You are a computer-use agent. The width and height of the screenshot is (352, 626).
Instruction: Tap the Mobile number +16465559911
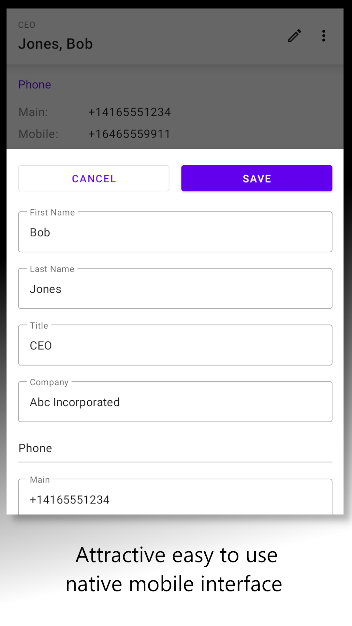tap(129, 134)
